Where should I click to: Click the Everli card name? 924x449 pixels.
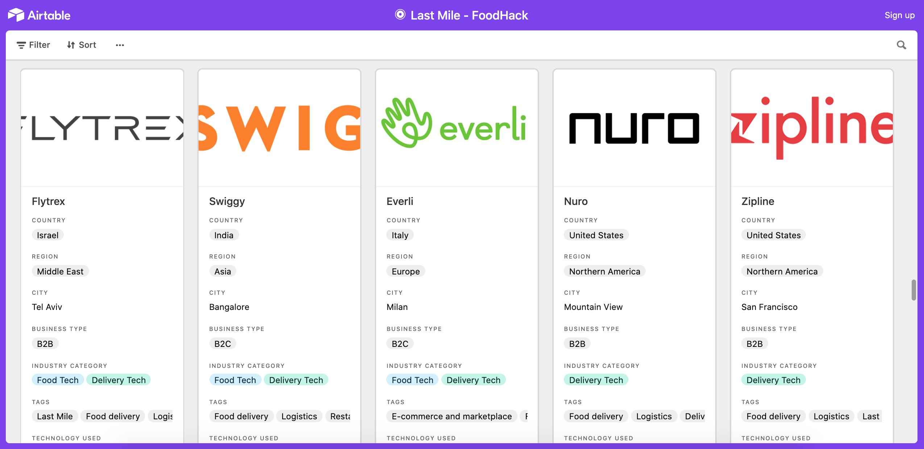click(400, 201)
